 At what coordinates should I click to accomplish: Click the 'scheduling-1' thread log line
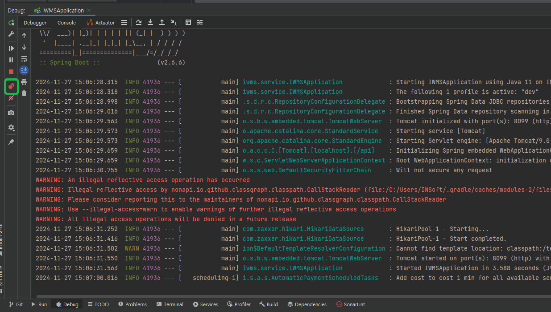(293, 278)
